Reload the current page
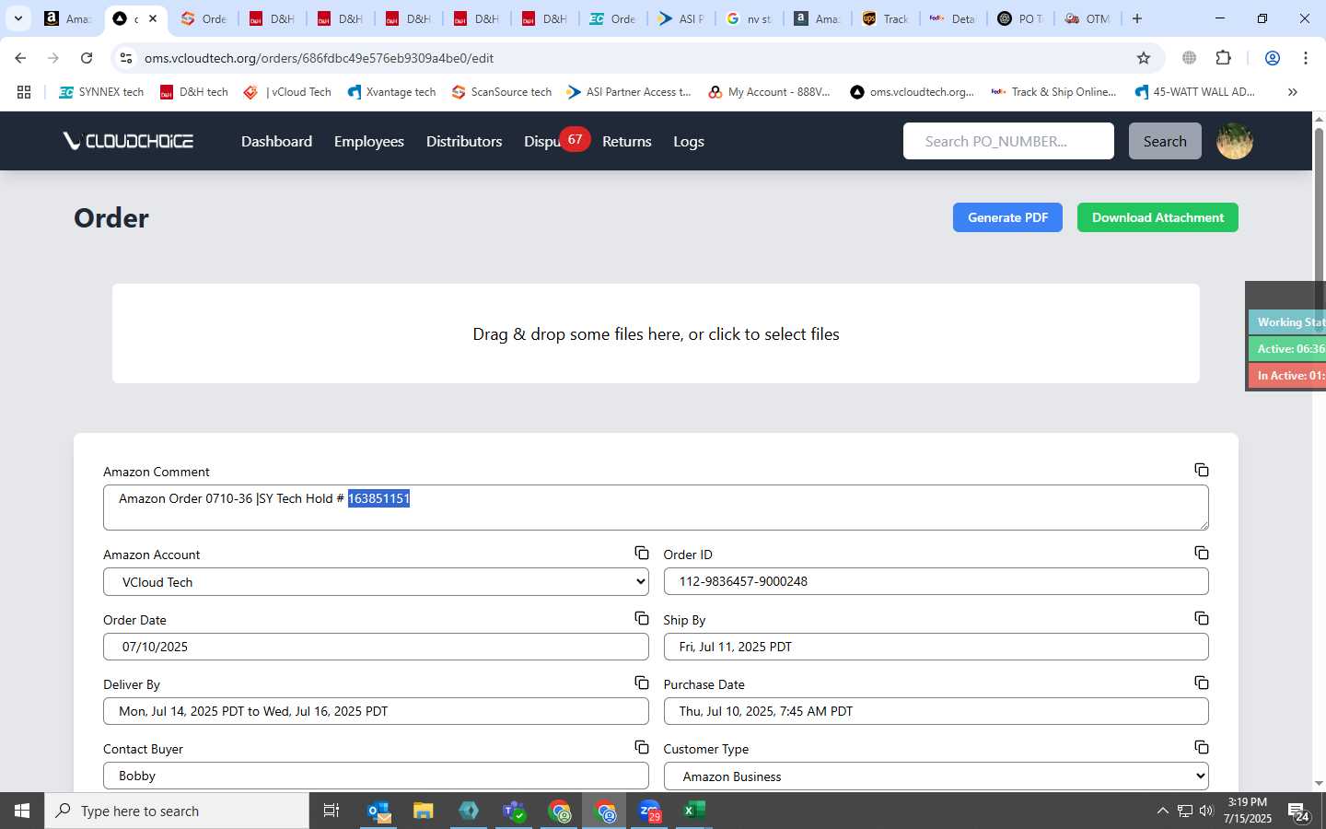The image size is (1326, 829). (87, 58)
